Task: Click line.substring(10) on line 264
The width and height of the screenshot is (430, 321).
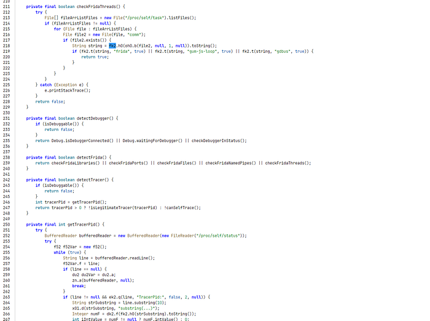Action: (143, 303)
